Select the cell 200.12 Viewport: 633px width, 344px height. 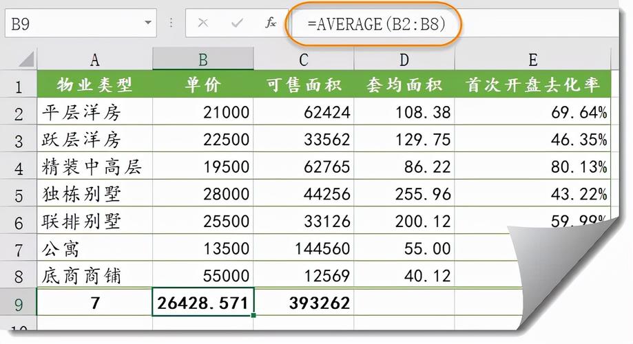pos(404,221)
